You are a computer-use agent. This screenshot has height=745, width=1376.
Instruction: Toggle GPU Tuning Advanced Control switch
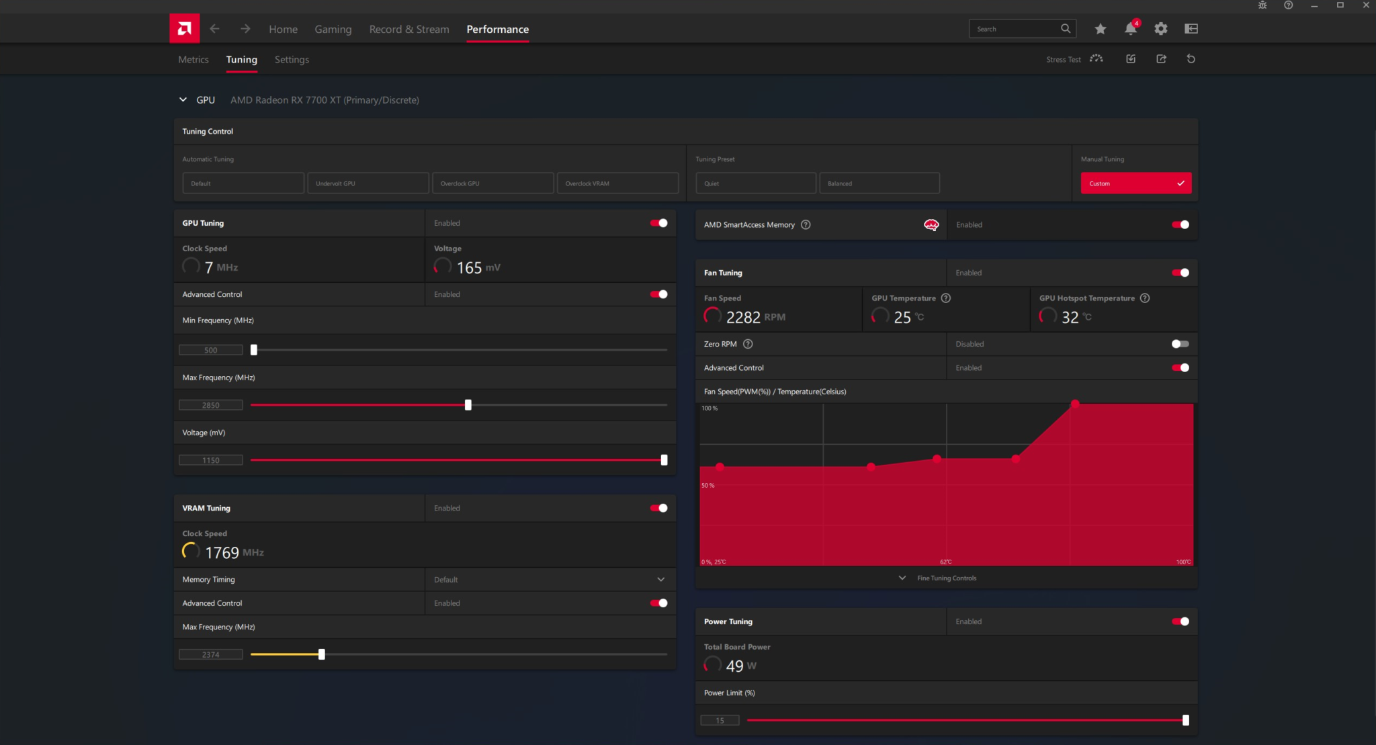(658, 294)
